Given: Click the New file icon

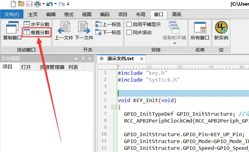Looking at the screenshot, I should (13, 4).
